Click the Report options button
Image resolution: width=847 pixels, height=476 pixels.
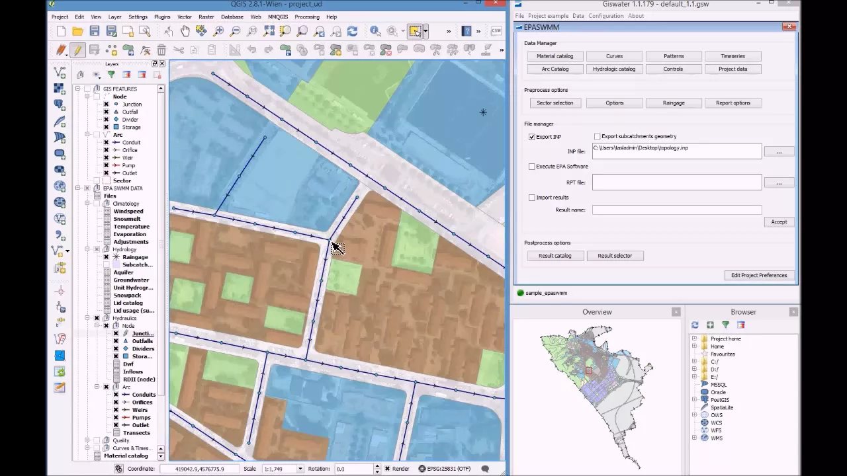coord(733,103)
